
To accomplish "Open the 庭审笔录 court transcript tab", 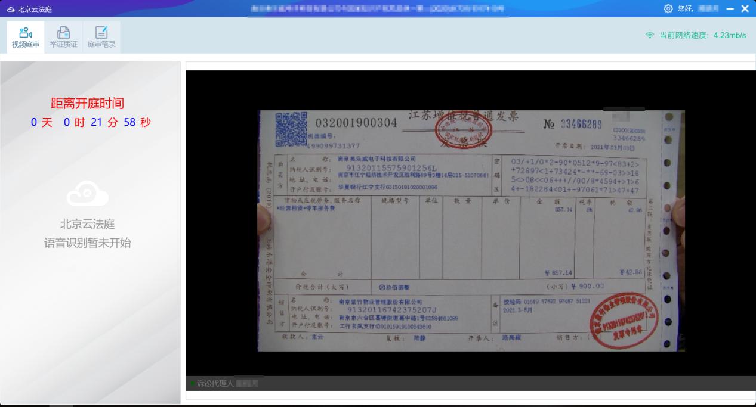I will 101,37.
